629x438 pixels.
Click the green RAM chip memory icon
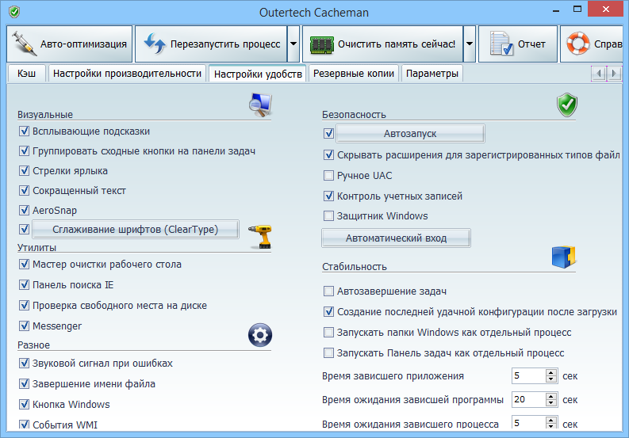(x=322, y=45)
